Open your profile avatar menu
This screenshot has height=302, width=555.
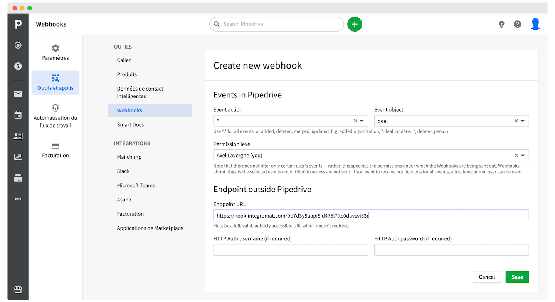(x=536, y=24)
